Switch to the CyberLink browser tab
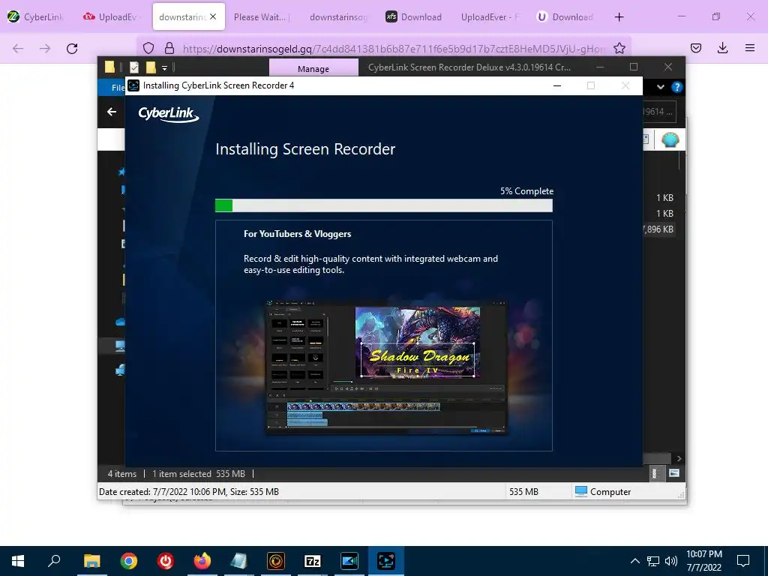The width and height of the screenshot is (768, 576). pos(36,16)
